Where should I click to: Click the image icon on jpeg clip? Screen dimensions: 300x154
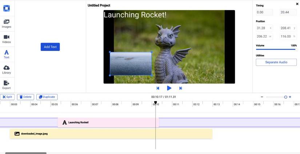(x=17, y=134)
